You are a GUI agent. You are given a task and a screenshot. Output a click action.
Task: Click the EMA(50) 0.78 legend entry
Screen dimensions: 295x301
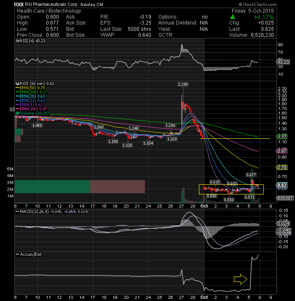click(x=30, y=88)
